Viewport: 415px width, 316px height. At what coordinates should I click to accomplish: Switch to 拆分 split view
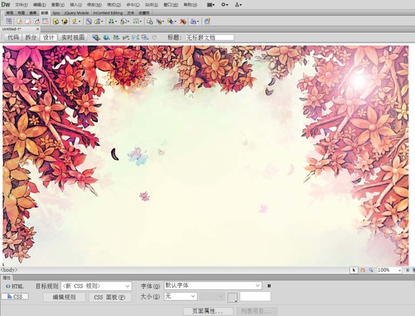point(31,37)
